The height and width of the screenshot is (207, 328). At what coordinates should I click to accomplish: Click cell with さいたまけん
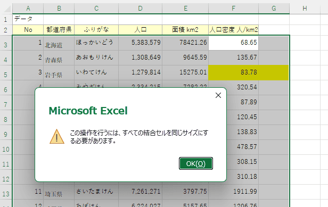[x=96, y=192]
